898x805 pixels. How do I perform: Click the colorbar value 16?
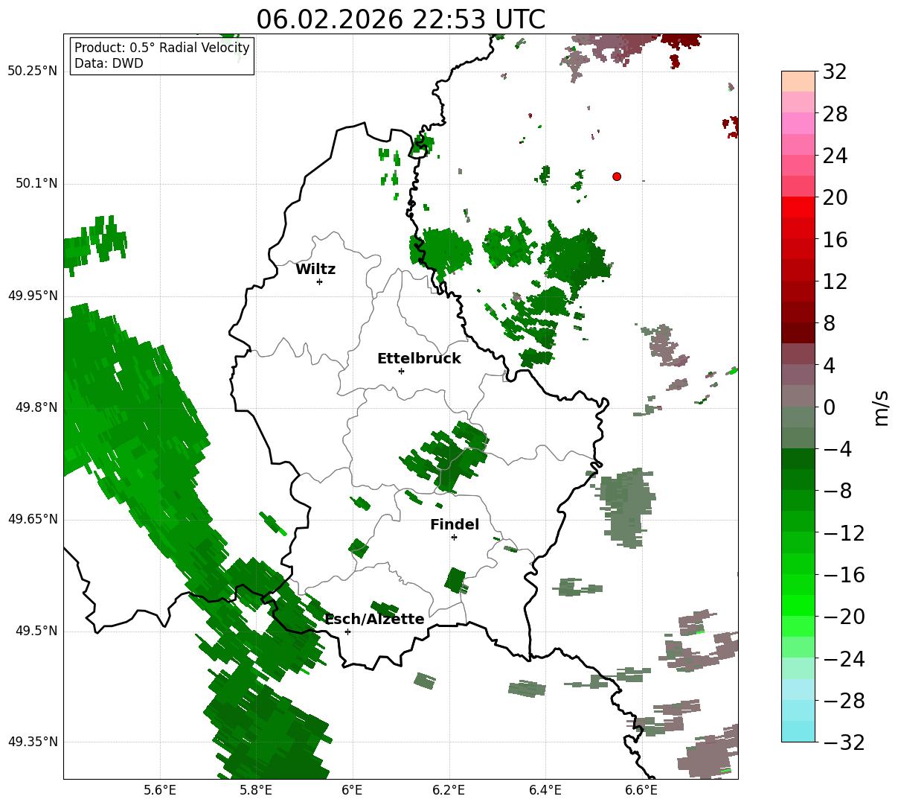[x=835, y=240]
